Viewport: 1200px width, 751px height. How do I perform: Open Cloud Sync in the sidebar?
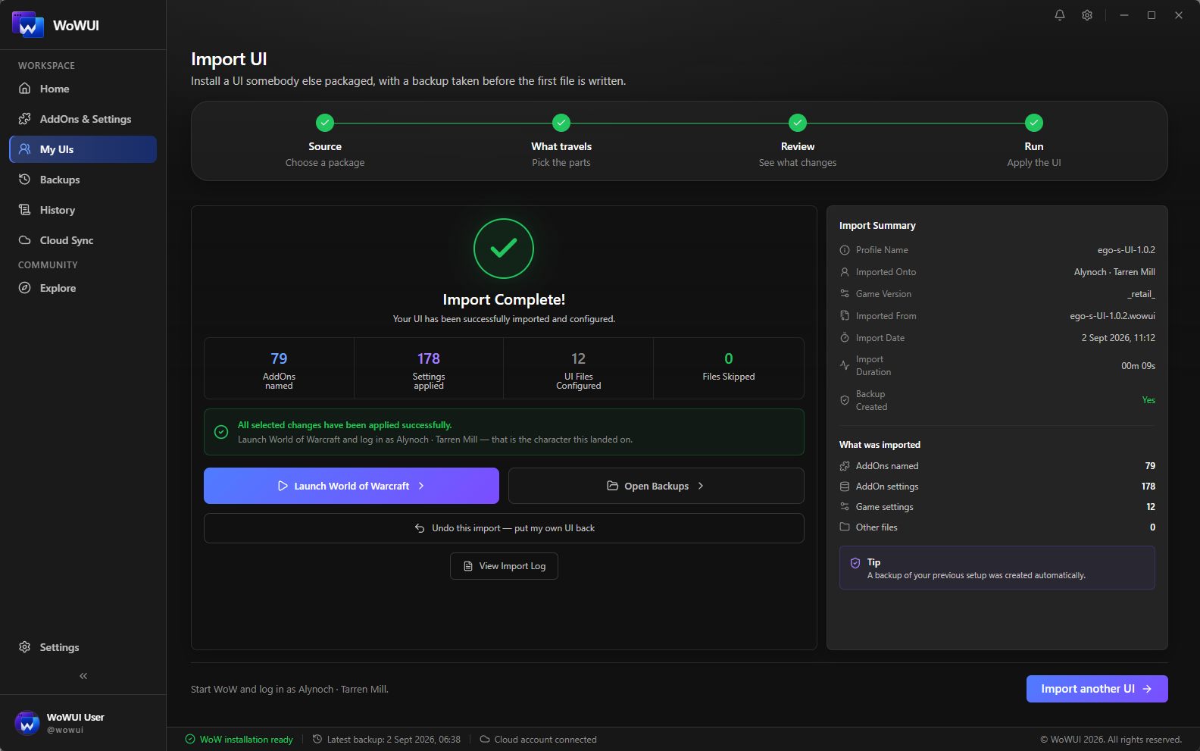tap(83, 240)
